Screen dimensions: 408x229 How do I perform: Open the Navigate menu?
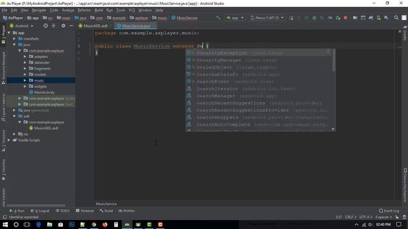(39, 10)
